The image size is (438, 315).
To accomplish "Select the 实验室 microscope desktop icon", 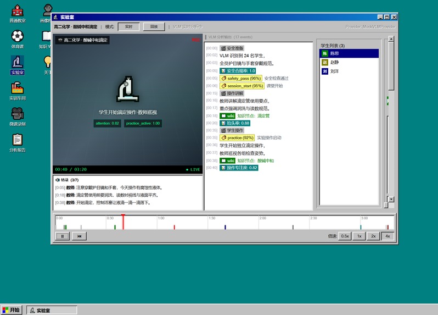I will [x=18, y=65].
